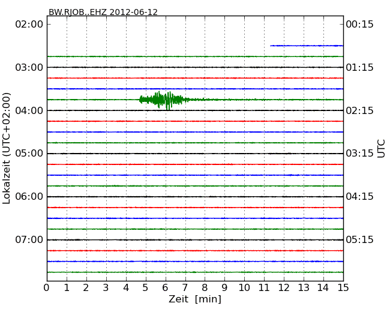Click the black trace at the 05:00 line
This screenshot has height=312, width=390.
195,154
